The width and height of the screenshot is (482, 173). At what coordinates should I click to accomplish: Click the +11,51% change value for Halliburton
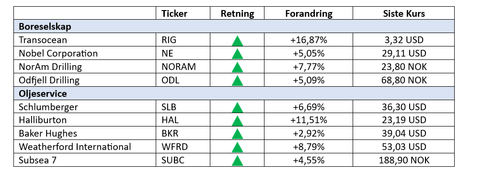pos(309,120)
